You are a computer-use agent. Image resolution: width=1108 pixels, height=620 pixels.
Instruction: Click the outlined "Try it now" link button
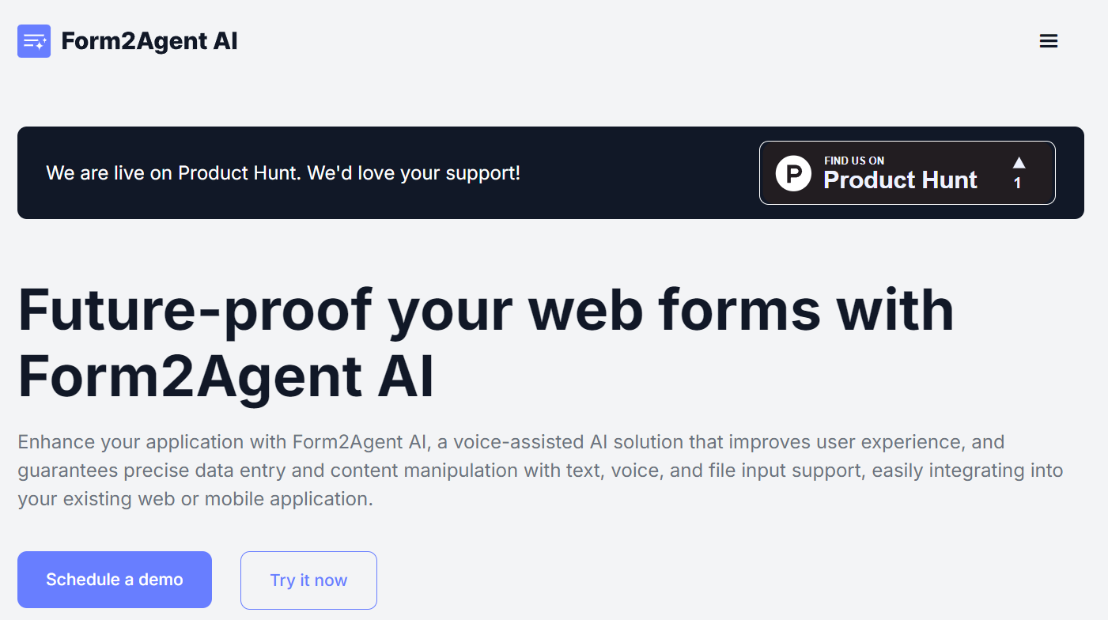coord(308,580)
